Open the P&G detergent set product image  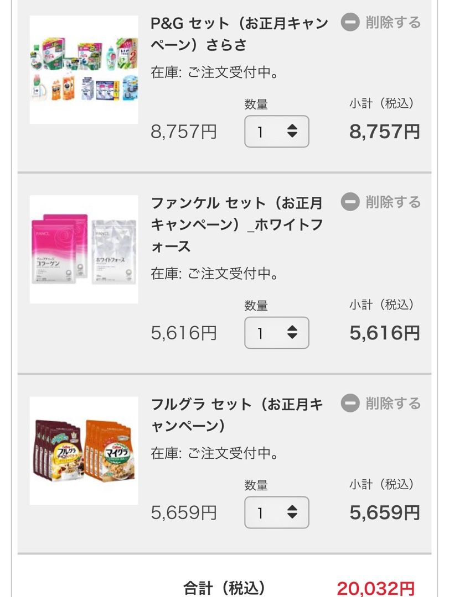84,70
